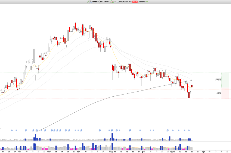Open the D timeframe dropdown

click(102, 1)
